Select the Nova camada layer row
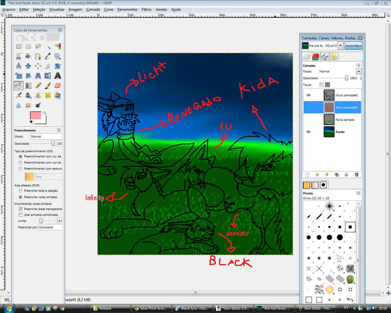This screenshot has width=391, height=313. pos(332,120)
